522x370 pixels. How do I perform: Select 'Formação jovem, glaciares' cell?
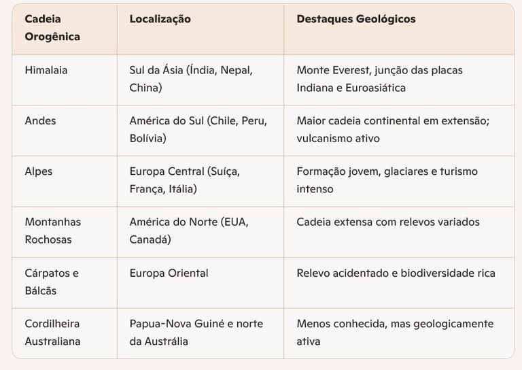point(387,180)
